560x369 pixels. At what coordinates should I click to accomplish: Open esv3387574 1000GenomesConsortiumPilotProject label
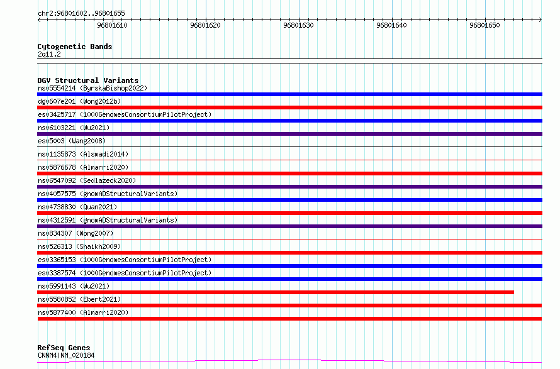click(125, 273)
